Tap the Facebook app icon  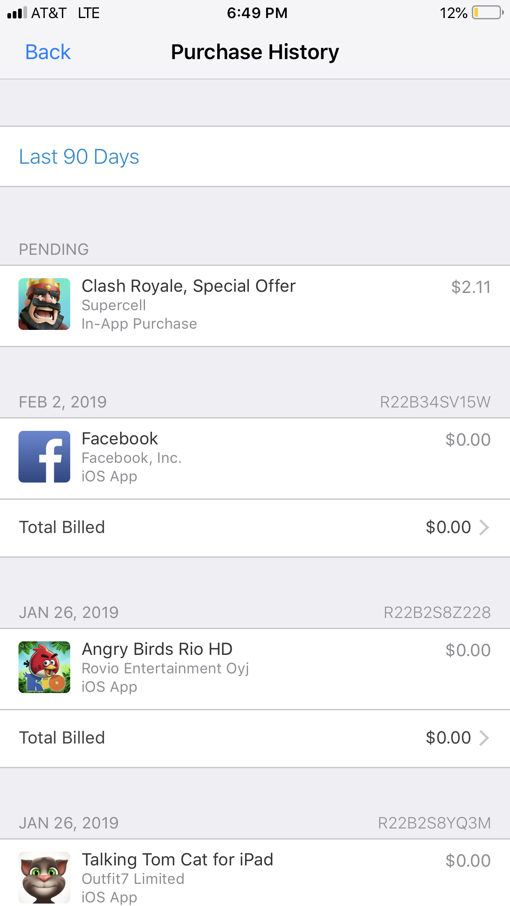(44, 457)
